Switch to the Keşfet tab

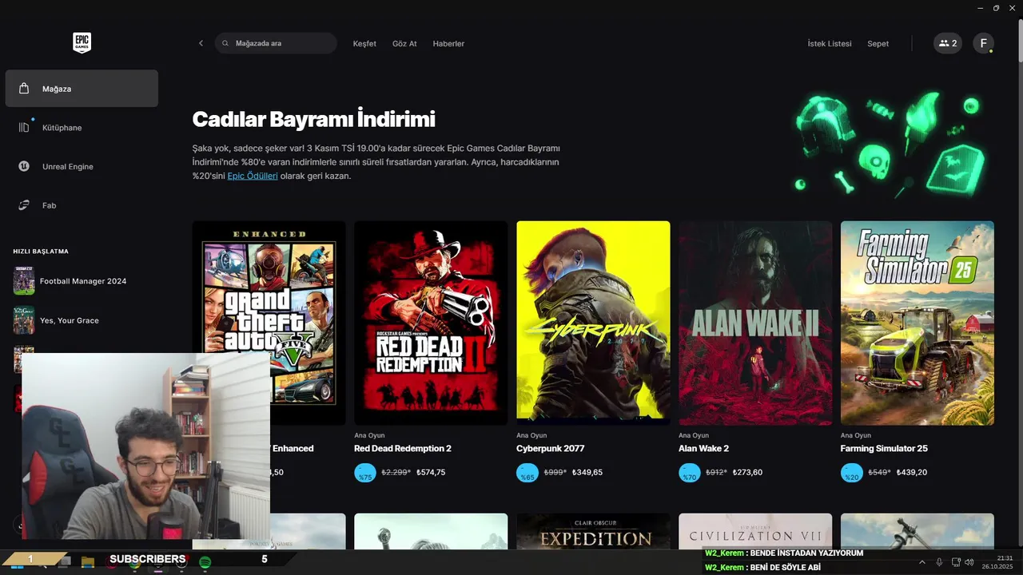pyautogui.click(x=364, y=44)
